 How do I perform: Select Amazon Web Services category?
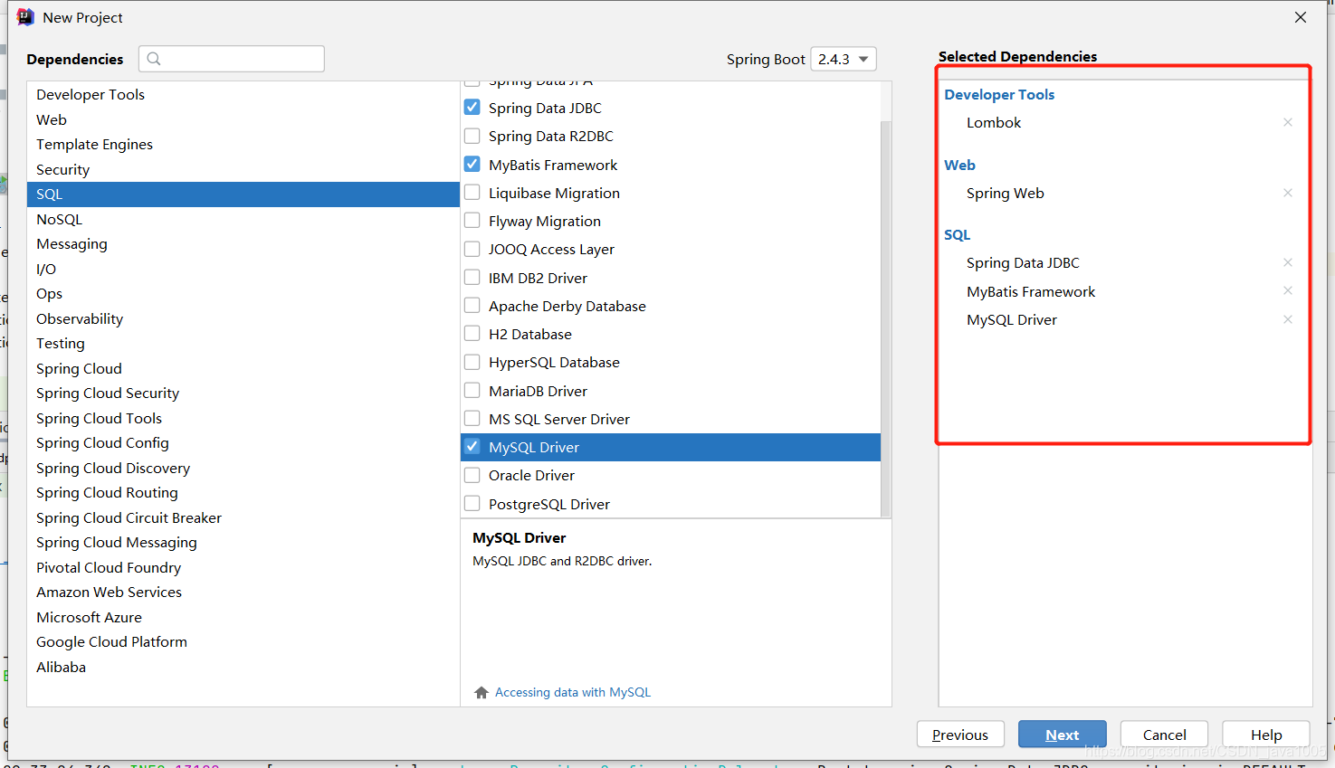click(x=243, y=592)
